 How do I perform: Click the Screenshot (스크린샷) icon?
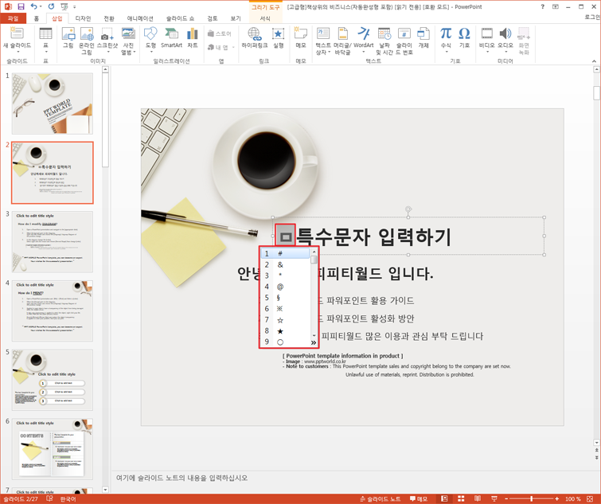click(107, 36)
